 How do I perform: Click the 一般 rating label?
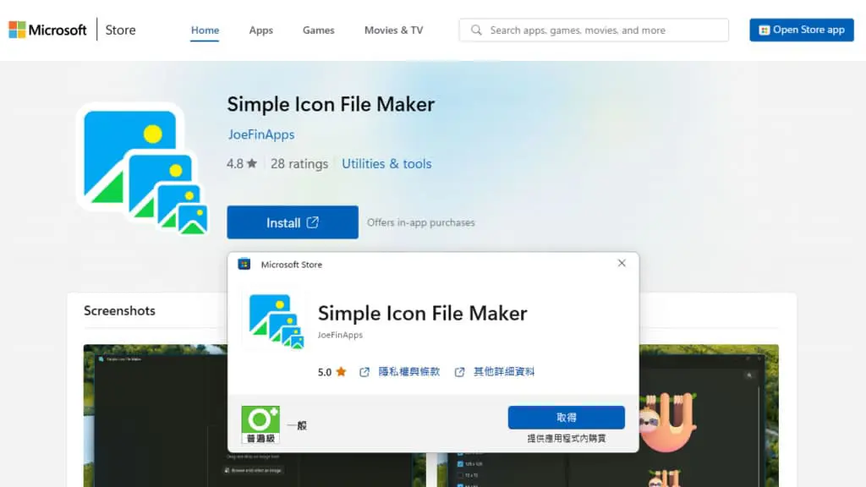[297, 425]
